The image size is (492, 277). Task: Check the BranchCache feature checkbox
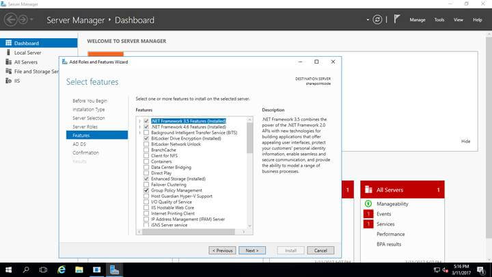tap(146, 150)
